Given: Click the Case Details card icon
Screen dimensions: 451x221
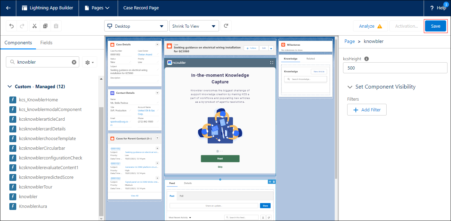Looking at the screenshot, I should click(x=112, y=45).
